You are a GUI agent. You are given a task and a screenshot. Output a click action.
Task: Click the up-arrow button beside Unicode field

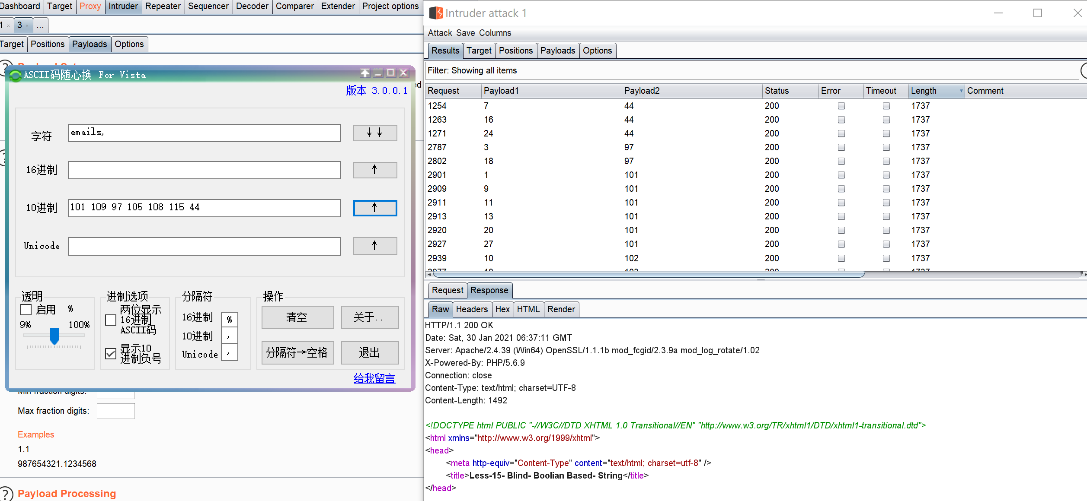tap(374, 246)
